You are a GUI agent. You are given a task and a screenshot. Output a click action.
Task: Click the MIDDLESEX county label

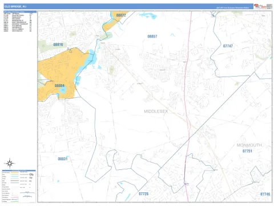[156, 111]
